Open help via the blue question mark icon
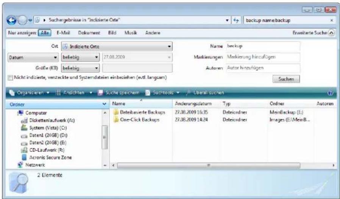Viewport: 340px width, 199px height. [x=330, y=93]
